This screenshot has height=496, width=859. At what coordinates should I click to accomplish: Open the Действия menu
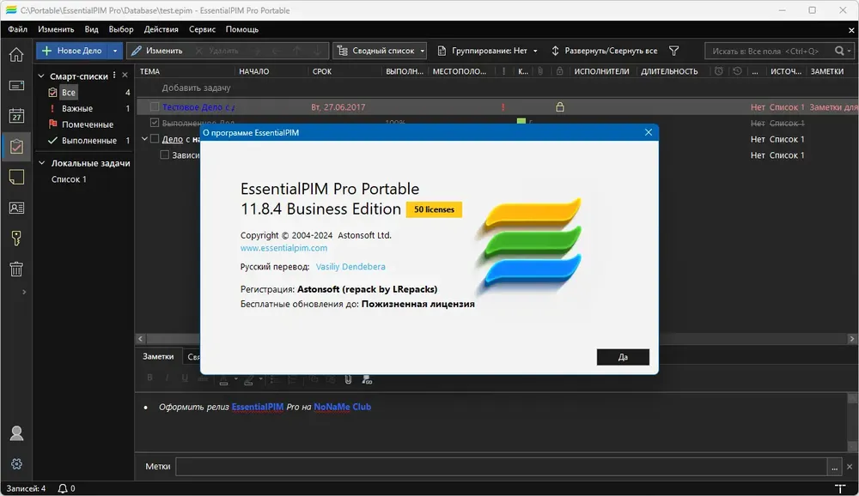coord(161,29)
